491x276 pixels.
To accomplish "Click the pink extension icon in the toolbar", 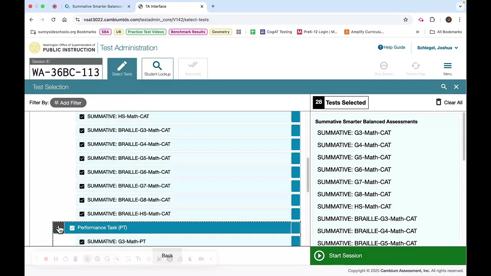I will (421, 20).
